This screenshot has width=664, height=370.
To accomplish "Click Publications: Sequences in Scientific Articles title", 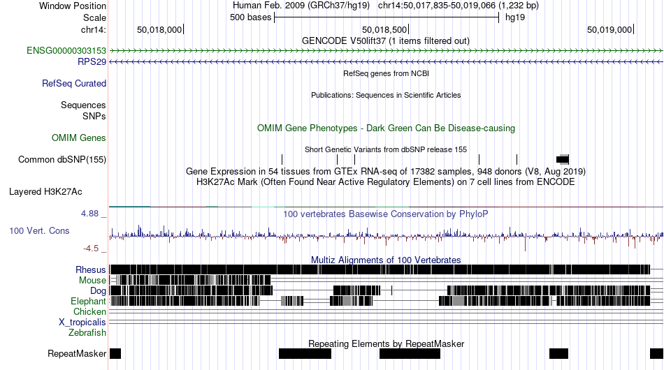I will tap(386, 95).
